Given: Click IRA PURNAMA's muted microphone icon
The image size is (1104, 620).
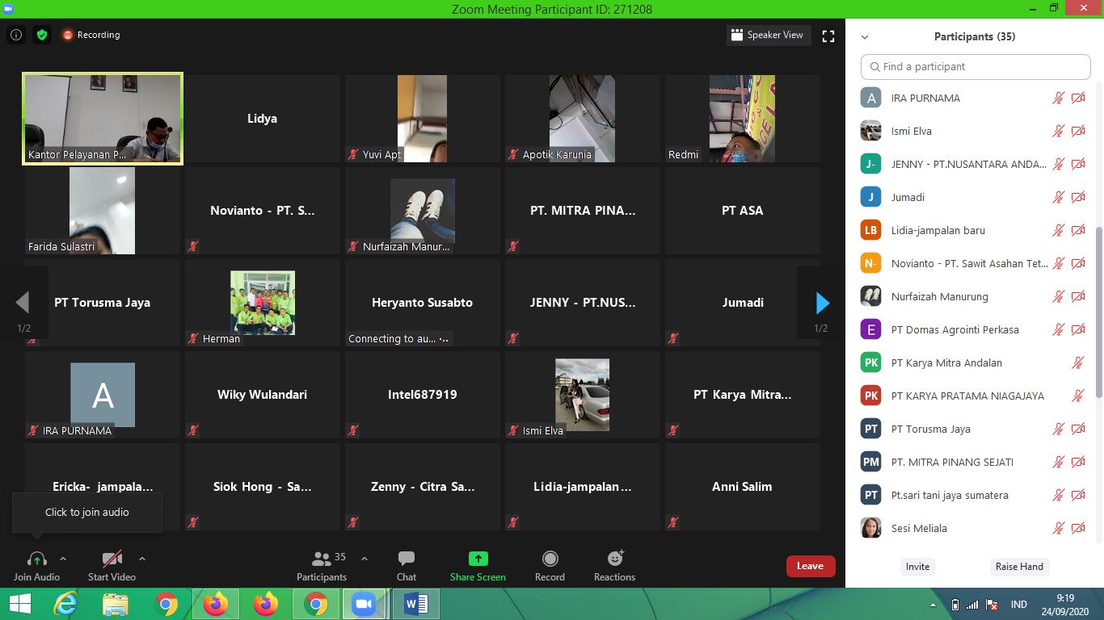Looking at the screenshot, I should [x=1058, y=98].
